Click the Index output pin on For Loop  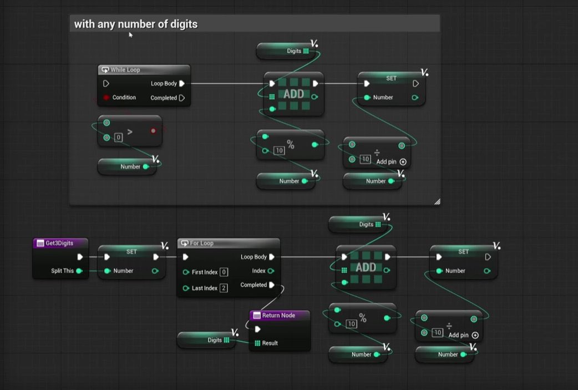[271, 271]
